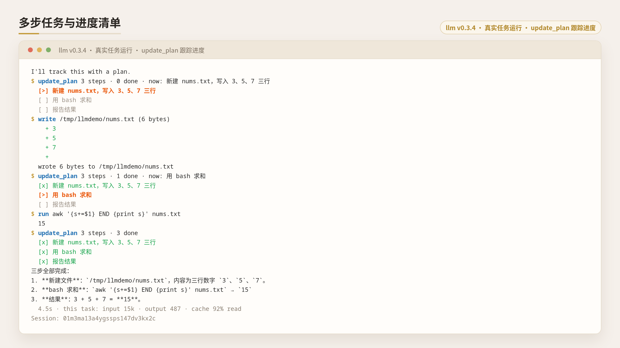The width and height of the screenshot is (620, 348).
Task: Click the write /tmp/llmdemo/nums.txt command line
Action: click(100, 119)
